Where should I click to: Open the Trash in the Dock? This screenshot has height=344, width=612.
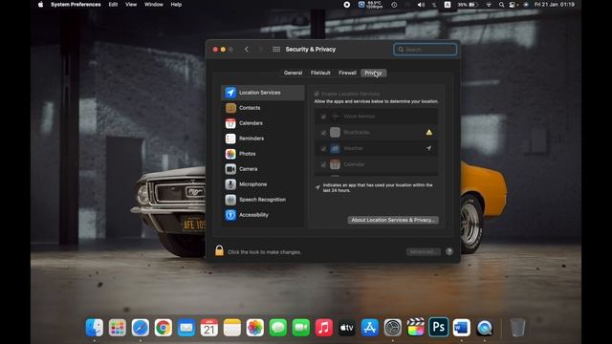tap(517, 327)
